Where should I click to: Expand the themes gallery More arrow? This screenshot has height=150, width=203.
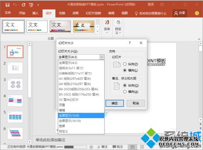coord(97,32)
